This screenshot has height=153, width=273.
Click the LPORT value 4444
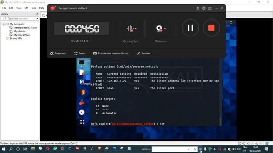pyautogui.click(x=110, y=88)
